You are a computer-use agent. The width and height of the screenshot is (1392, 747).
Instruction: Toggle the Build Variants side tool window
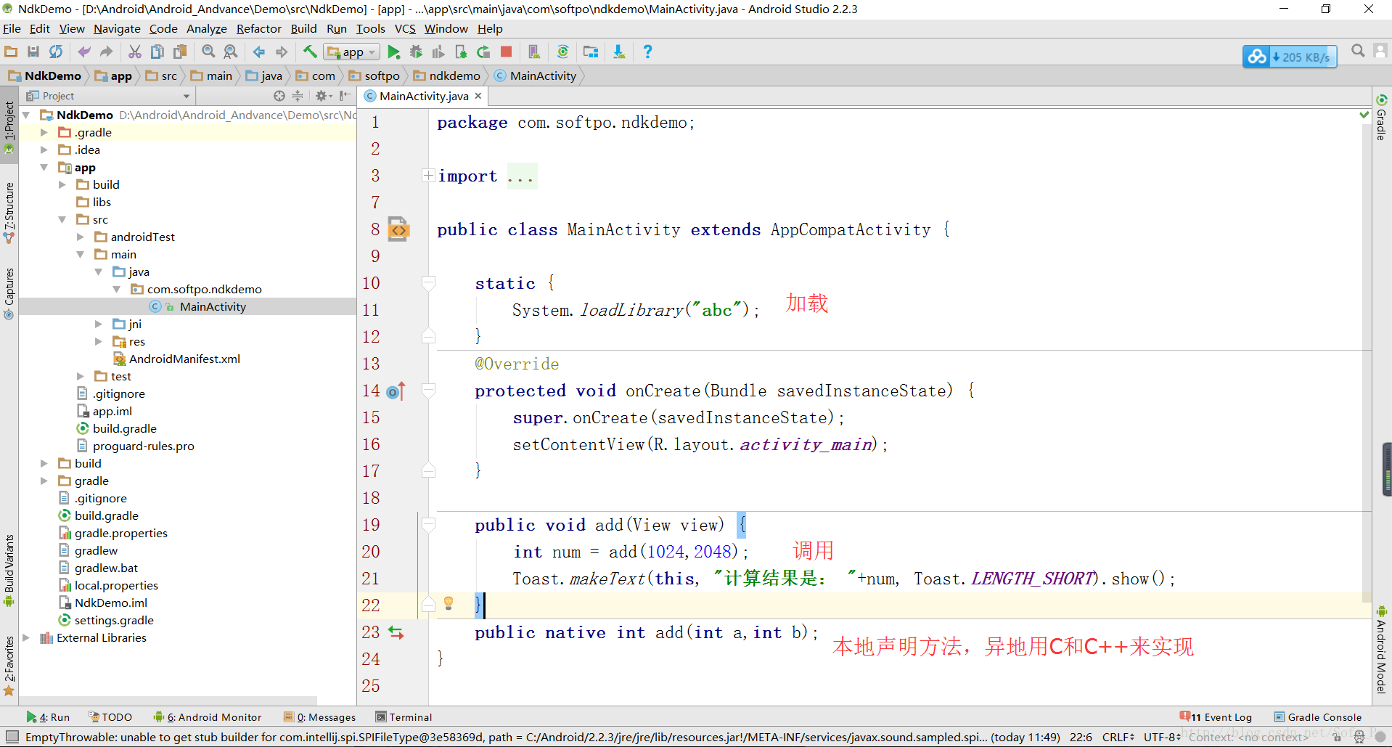pyautogui.click(x=9, y=571)
